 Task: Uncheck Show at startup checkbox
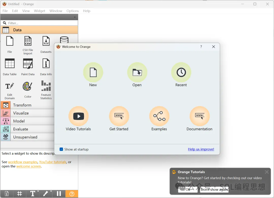click(61, 149)
